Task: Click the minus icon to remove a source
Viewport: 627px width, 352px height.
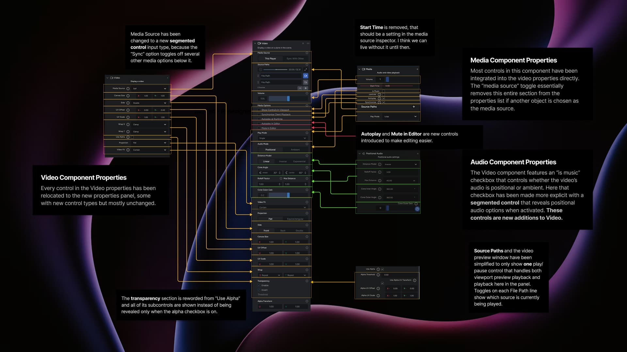Action: [x=300, y=88]
